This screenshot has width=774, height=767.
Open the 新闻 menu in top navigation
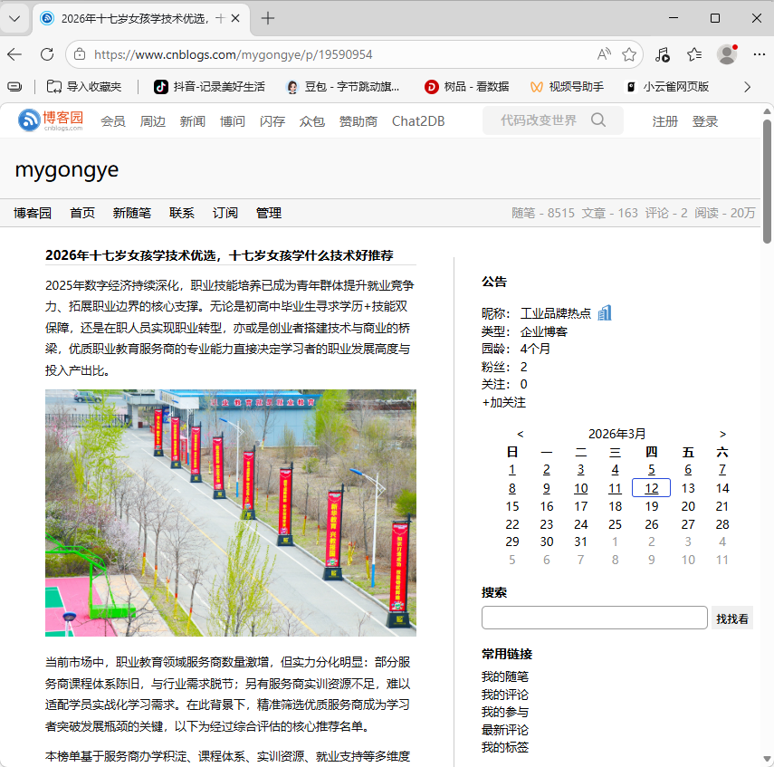pyautogui.click(x=192, y=121)
